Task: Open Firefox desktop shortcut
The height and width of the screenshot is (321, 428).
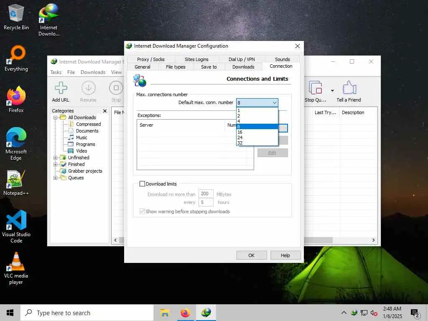Action: click(x=16, y=99)
